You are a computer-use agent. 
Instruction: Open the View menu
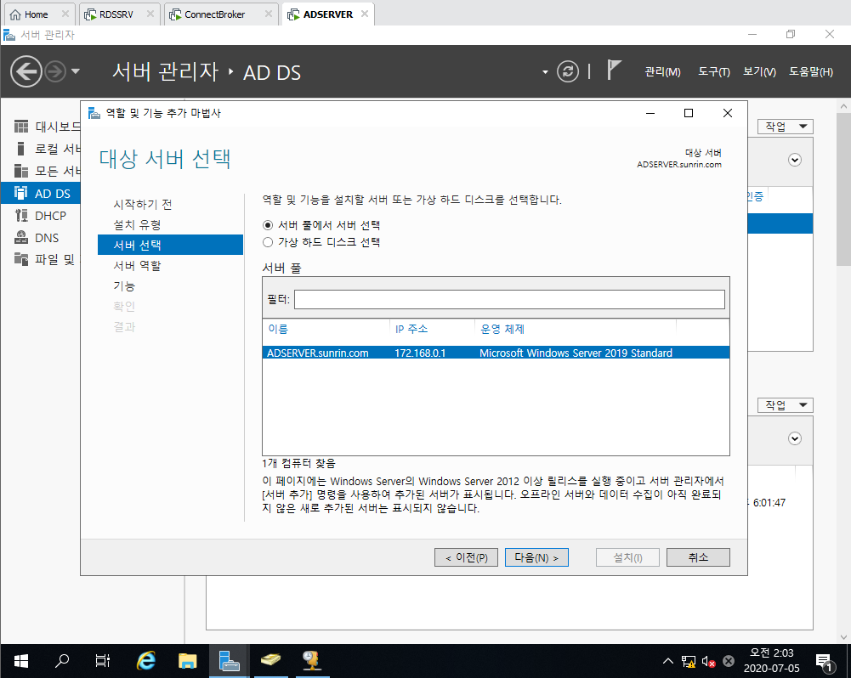point(759,71)
